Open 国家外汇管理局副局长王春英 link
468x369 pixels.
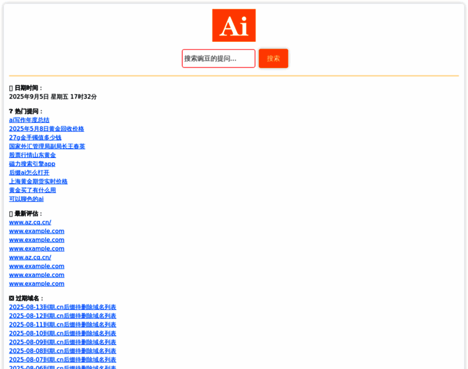click(x=47, y=146)
